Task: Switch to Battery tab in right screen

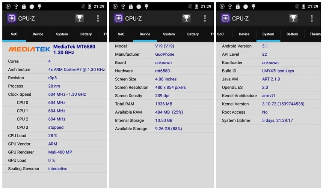Action: click(292, 34)
